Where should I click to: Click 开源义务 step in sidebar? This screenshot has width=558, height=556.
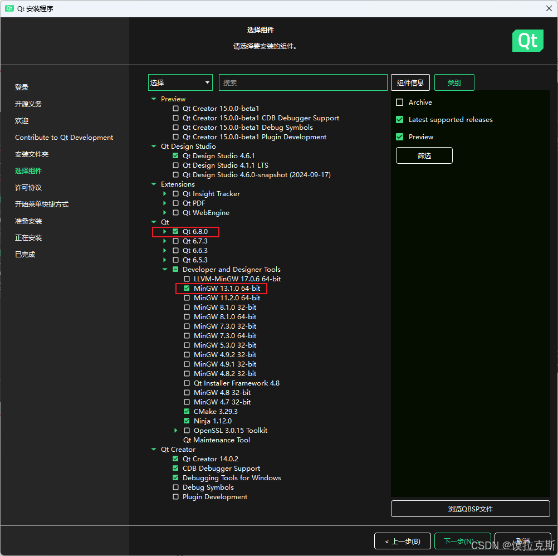coord(28,104)
